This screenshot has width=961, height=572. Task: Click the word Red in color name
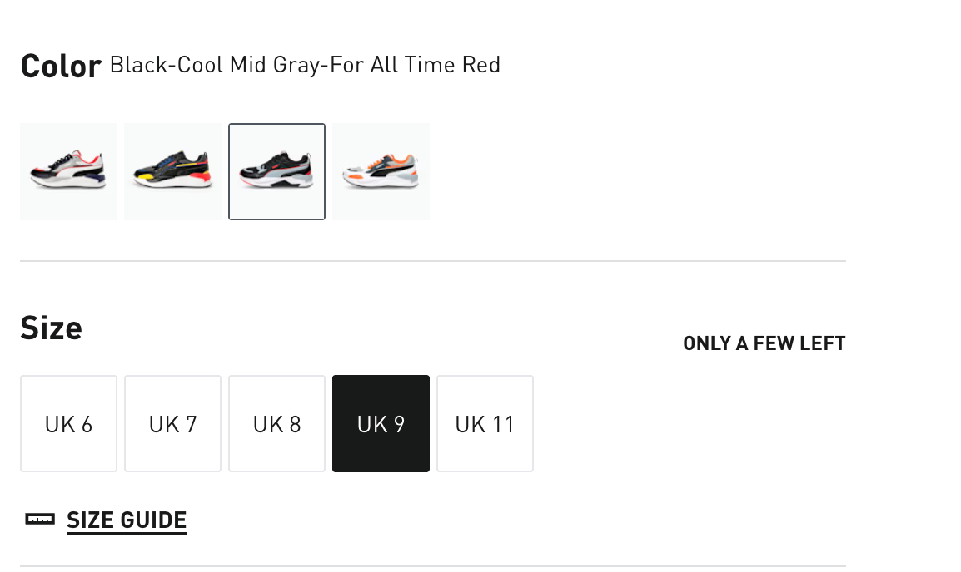coord(481,65)
